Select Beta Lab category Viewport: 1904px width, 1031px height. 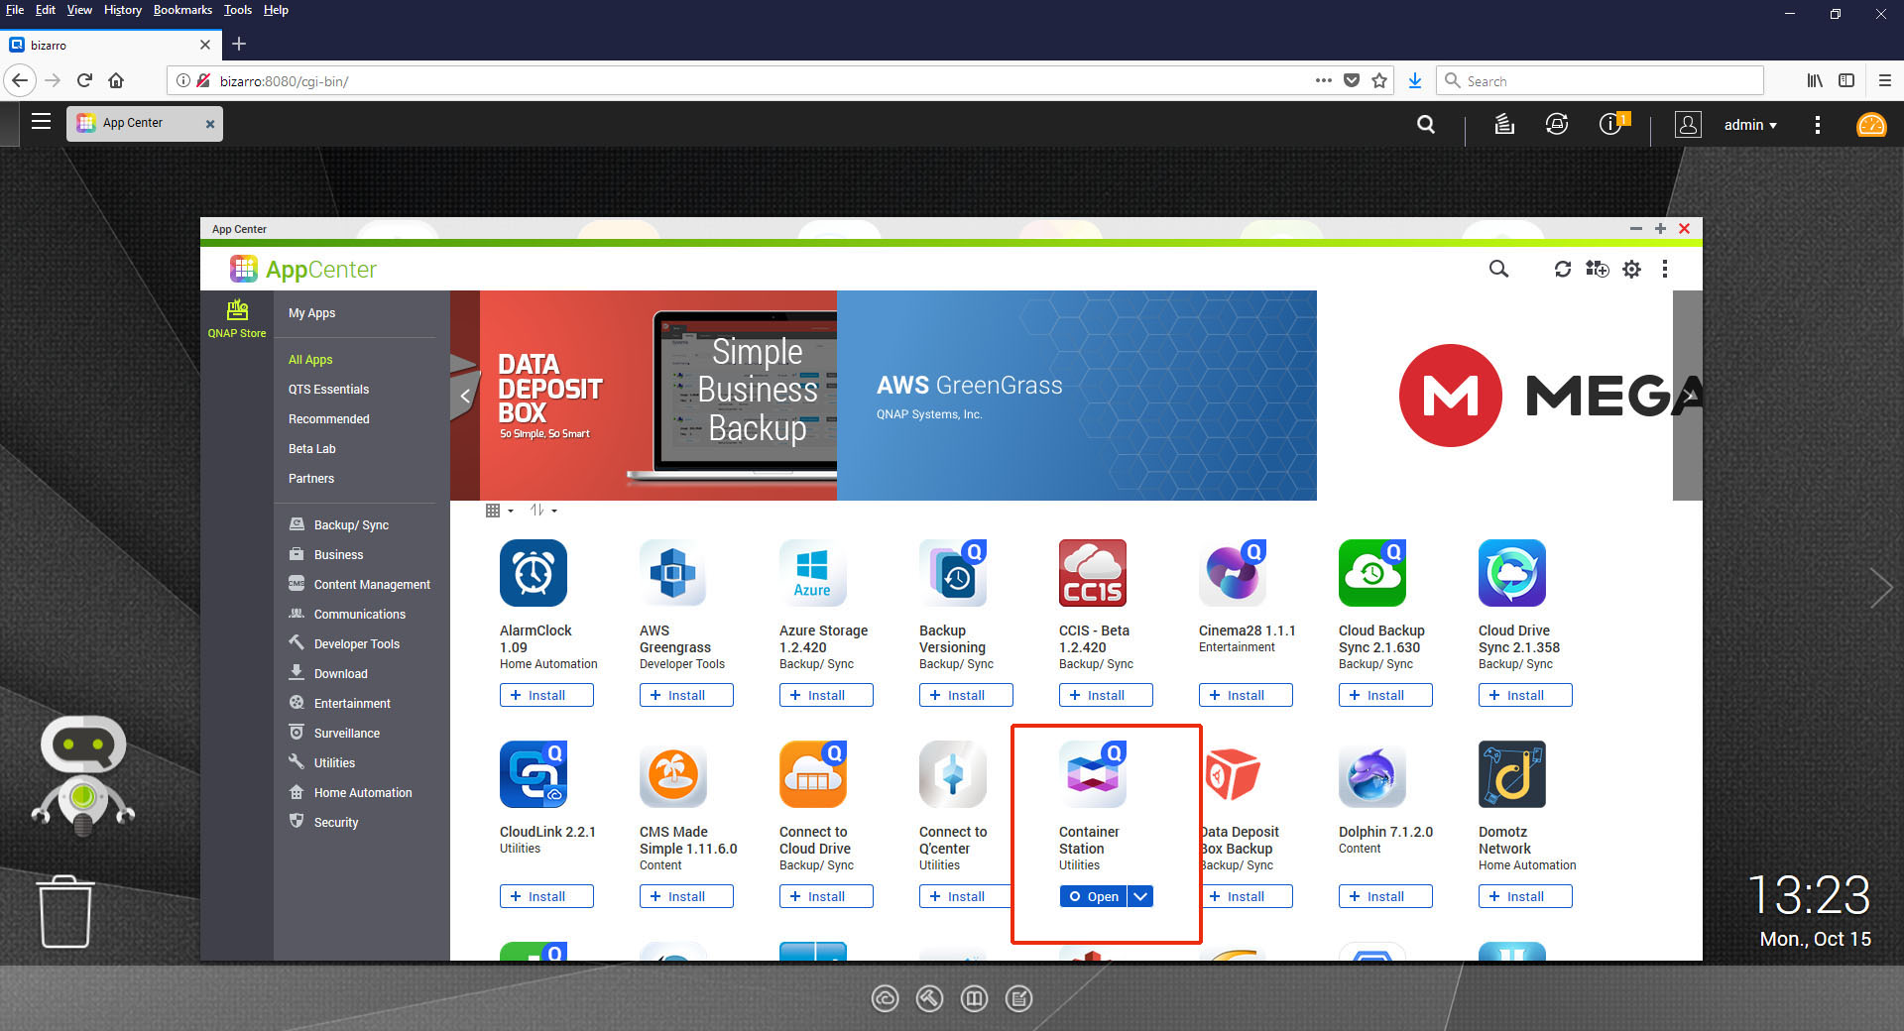click(x=311, y=449)
